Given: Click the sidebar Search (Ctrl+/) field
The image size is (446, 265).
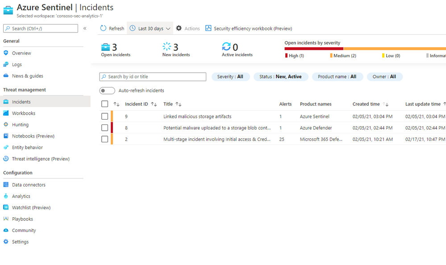Looking at the screenshot, I should [x=41, y=28].
